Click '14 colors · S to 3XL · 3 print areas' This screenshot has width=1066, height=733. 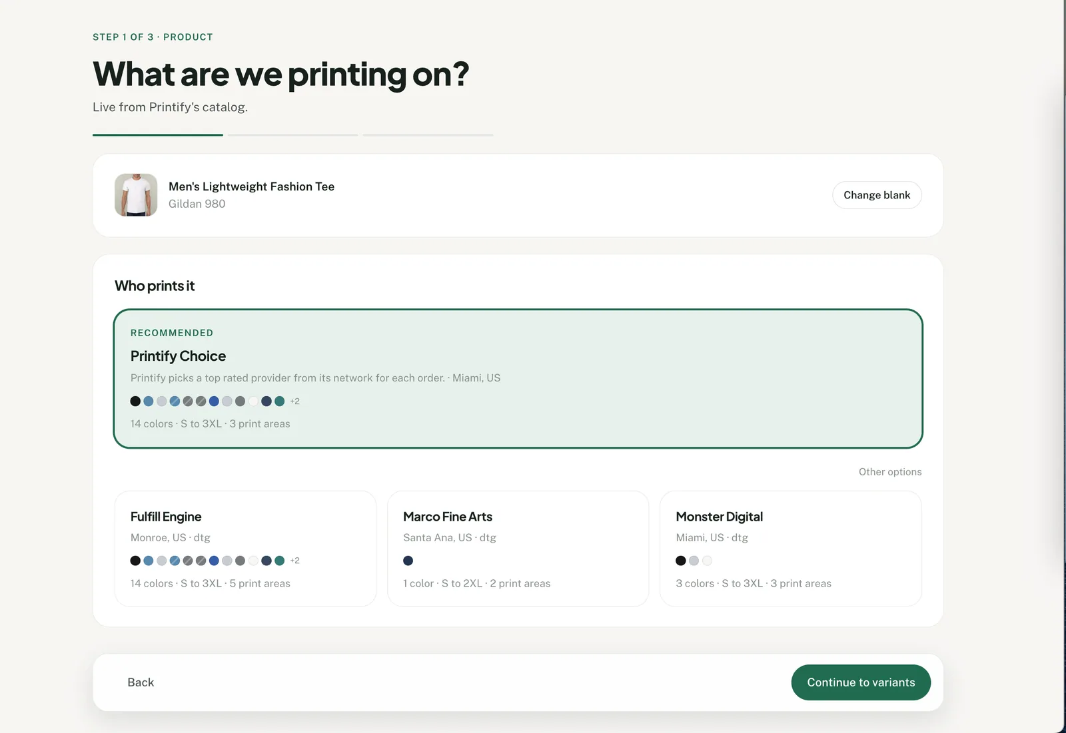click(x=211, y=423)
